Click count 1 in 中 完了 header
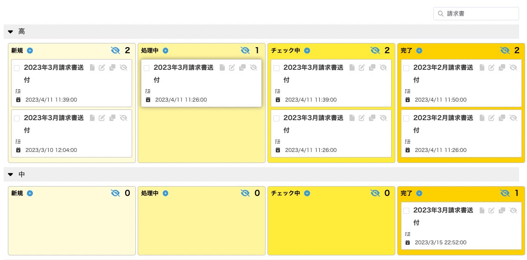 pyautogui.click(x=517, y=193)
